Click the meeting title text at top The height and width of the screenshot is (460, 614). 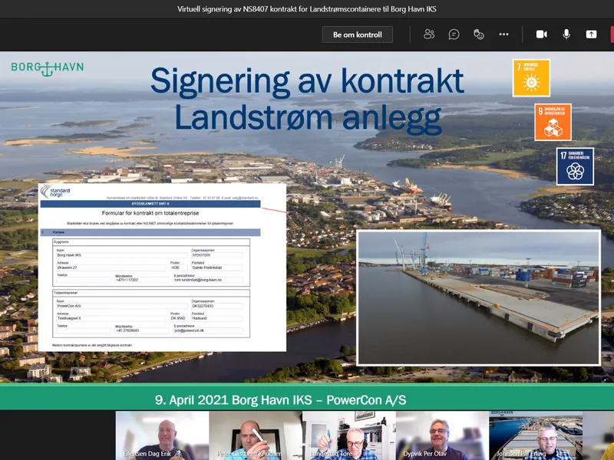click(307, 8)
